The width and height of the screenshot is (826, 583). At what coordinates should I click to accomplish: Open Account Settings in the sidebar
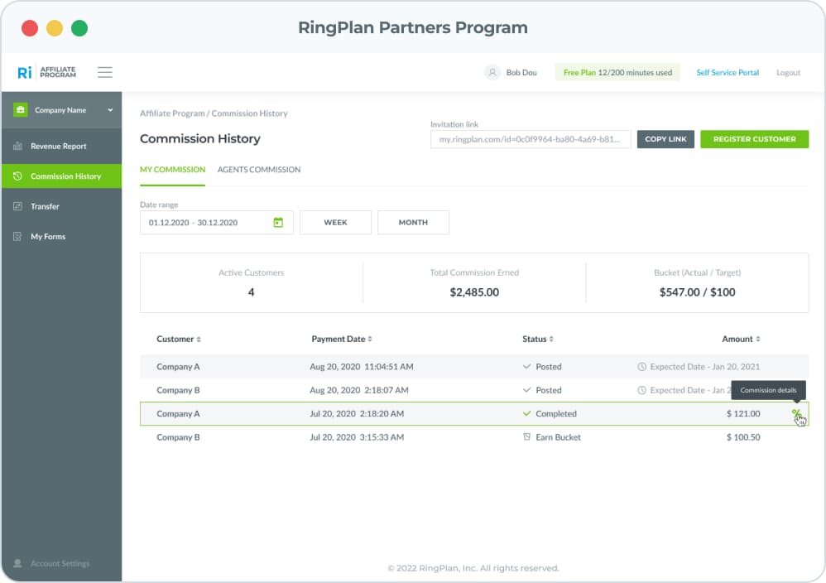point(60,563)
